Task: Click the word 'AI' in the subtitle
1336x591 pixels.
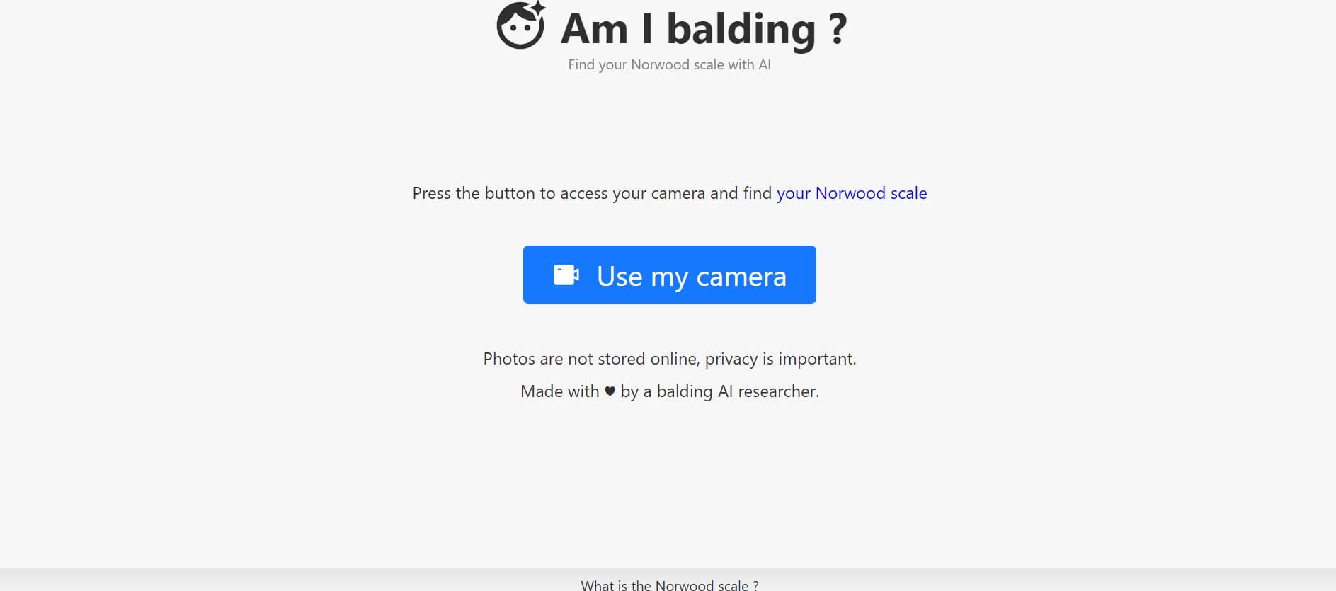Action: point(765,64)
